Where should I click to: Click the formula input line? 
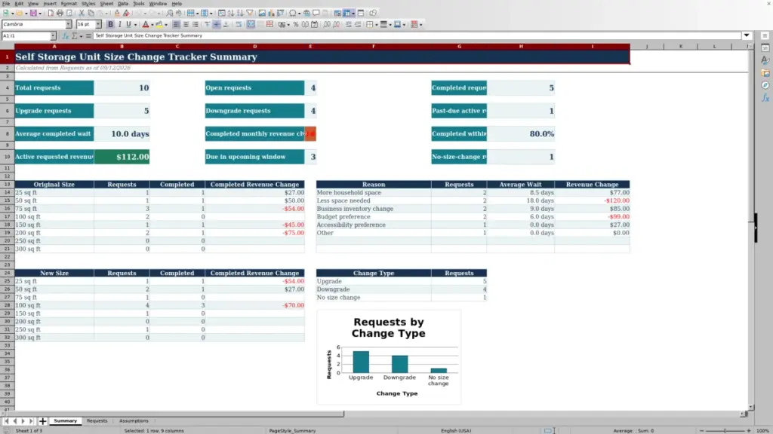tap(417, 36)
